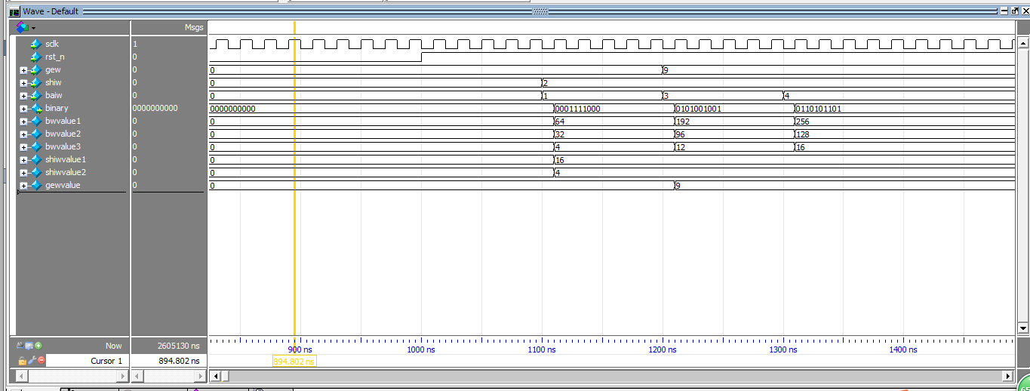This screenshot has height=391, width=1030.
Task: Click the yellow cursor time flag 894.802 ns
Action: 294,362
